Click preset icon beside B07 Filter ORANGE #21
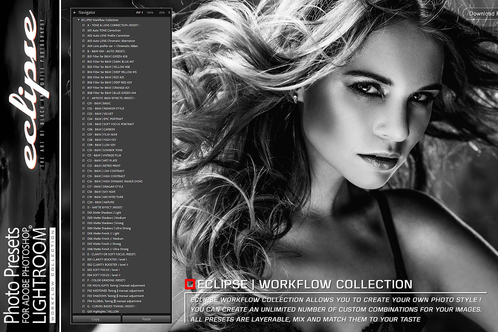Viewport: 498px width, 332px height. [x=83, y=88]
